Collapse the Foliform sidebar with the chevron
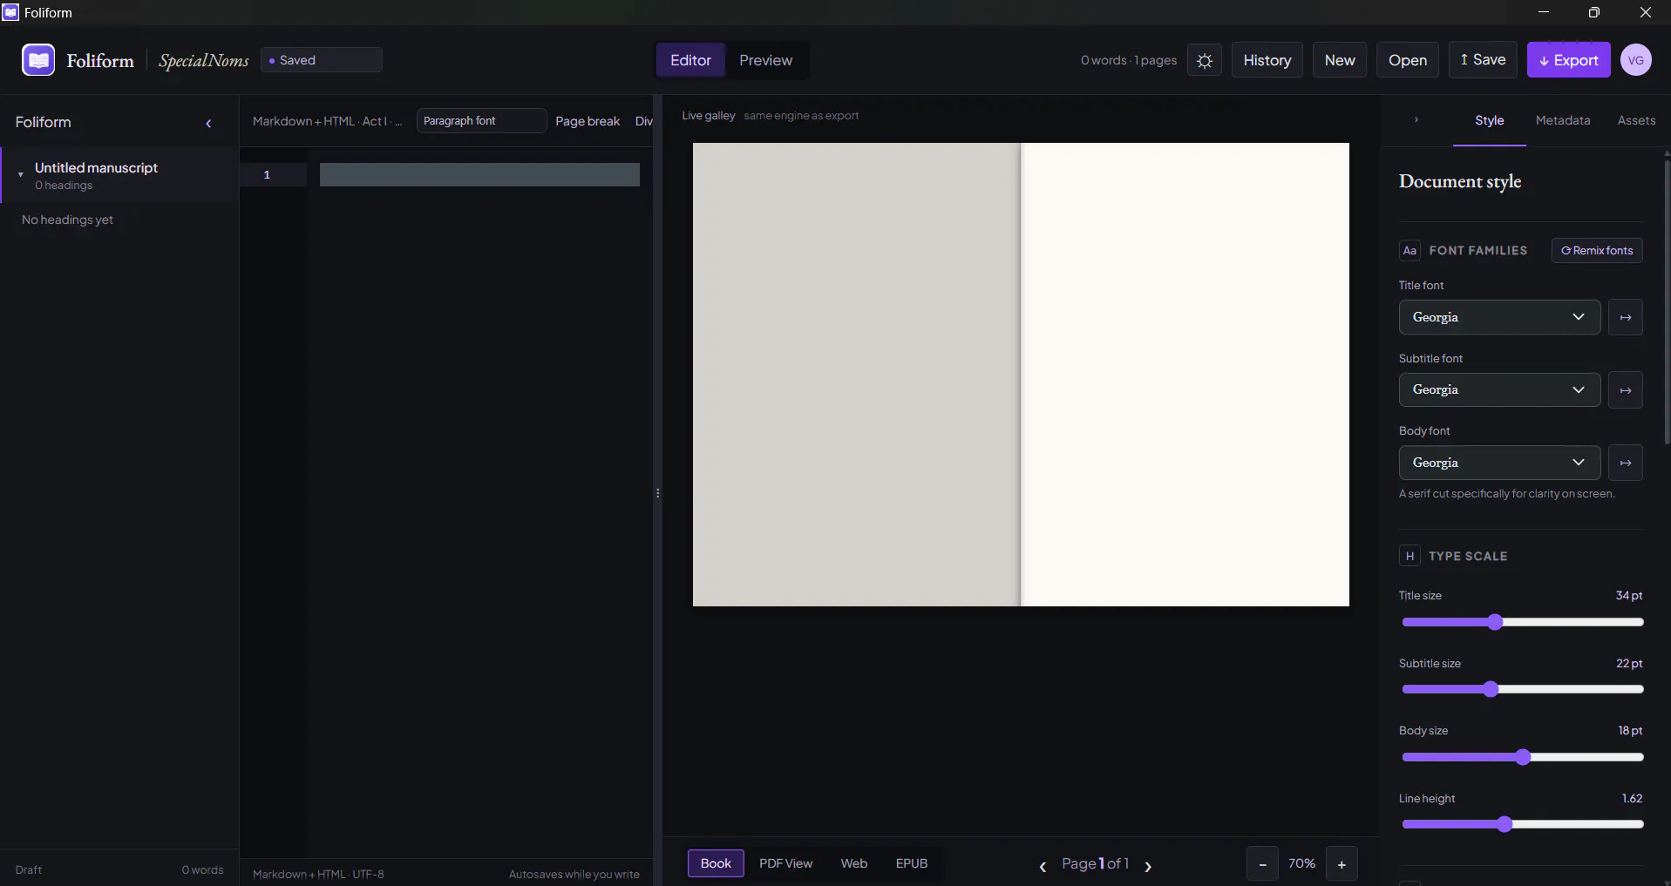1671x886 pixels. (208, 124)
